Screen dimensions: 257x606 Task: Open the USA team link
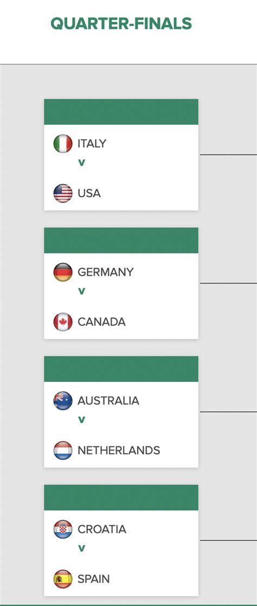click(x=89, y=193)
